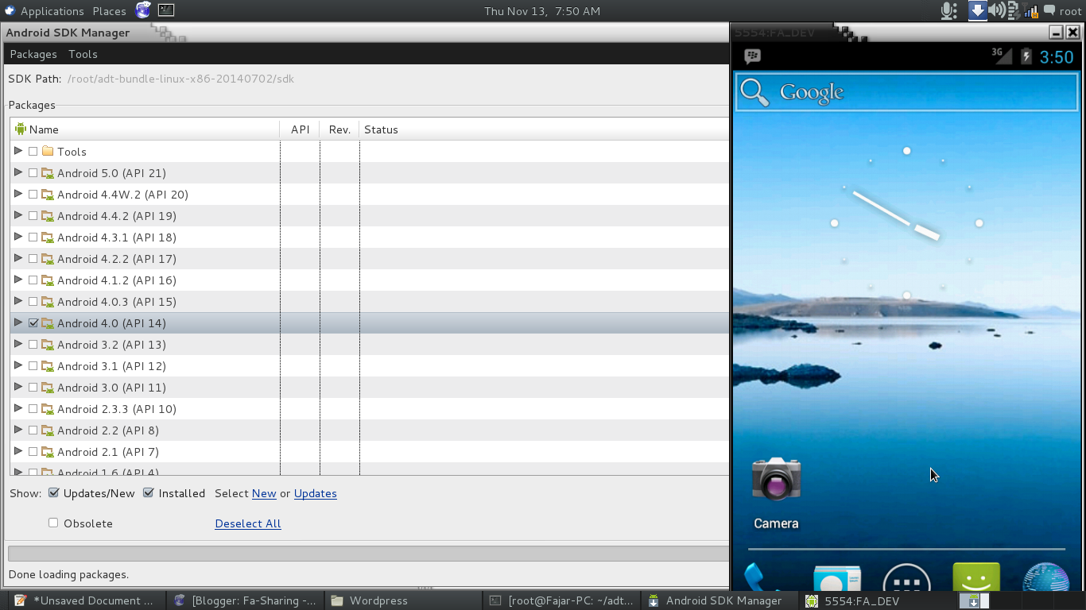Expand Android 4.1.2 (API 16) group
The height and width of the screenshot is (610, 1086).
(18, 279)
